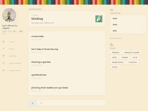Click the archives box icon in the sidebar
Image resolution: width=148 pixels, height=111 pixels.
4,56
